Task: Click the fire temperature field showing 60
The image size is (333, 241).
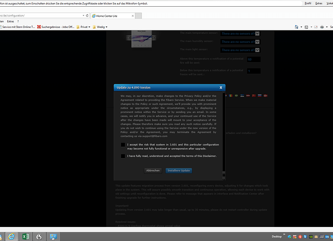Action: [x=254, y=59]
